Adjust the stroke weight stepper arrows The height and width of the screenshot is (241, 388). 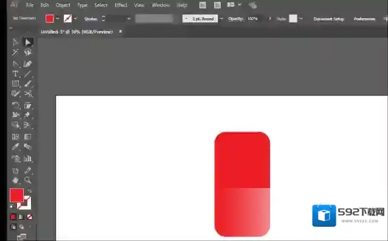pyautogui.click(x=103, y=19)
